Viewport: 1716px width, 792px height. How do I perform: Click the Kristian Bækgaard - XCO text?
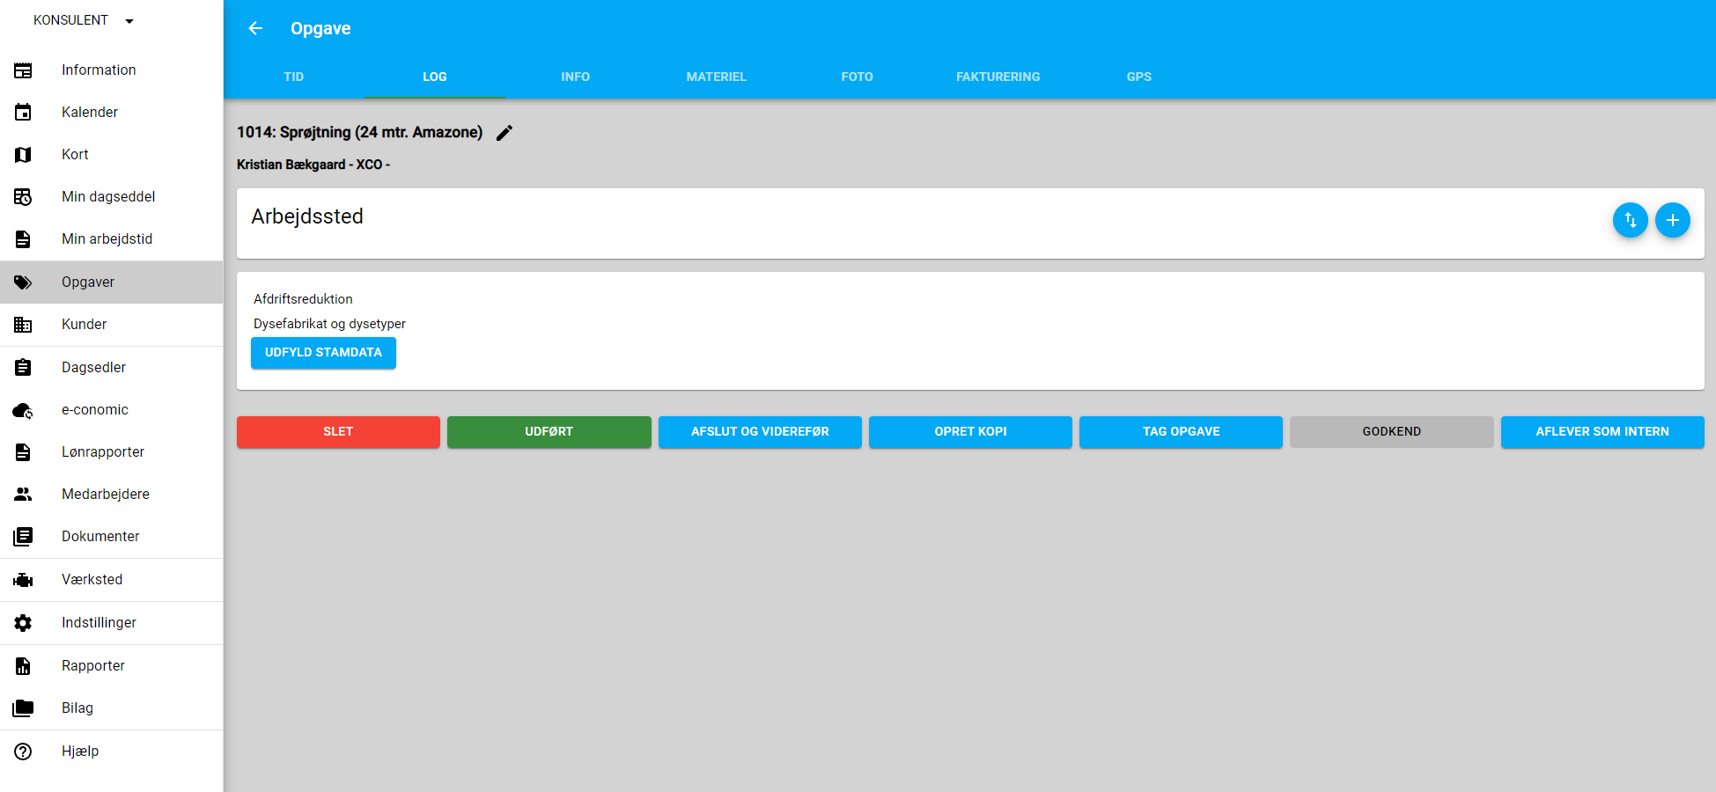[313, 165]
